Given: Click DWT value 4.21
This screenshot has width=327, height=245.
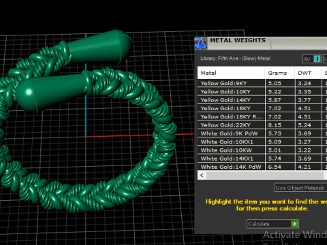Looking at the screenshot, I should 305,167.
